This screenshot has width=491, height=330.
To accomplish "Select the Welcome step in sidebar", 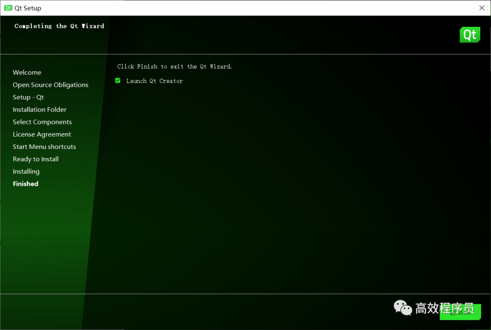I will click(27, 73).
